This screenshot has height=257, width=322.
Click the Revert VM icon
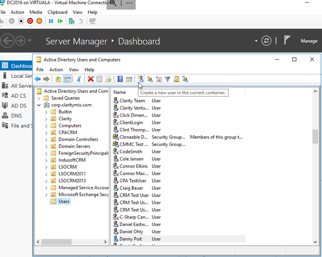81,21
